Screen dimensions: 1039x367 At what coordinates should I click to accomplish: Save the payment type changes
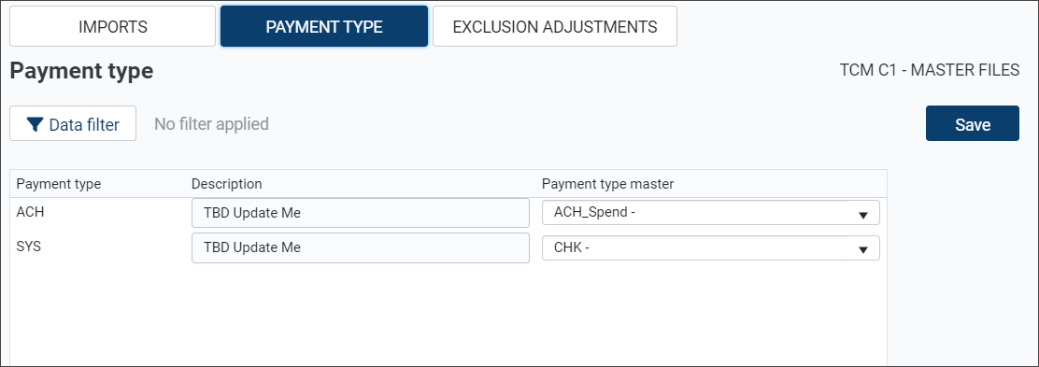tap(972, 124)
